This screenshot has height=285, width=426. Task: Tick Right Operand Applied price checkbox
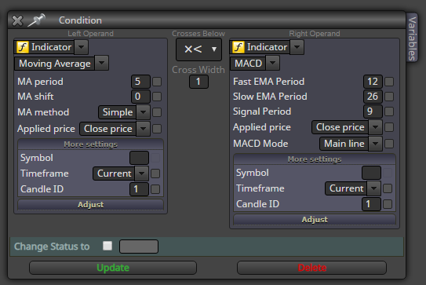coord(389,127)
